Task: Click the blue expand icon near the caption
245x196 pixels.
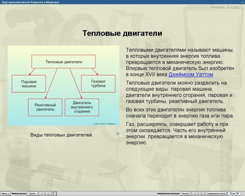Action: point(118,134)
